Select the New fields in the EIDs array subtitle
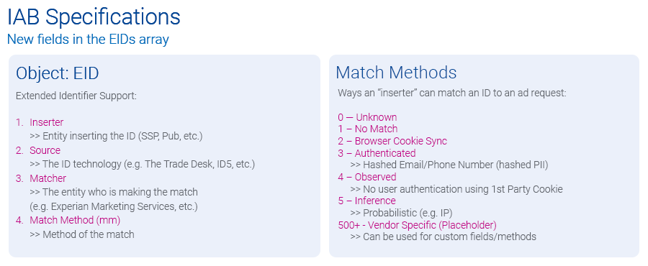Image resolution: width=648 pixels, height=266 pixels. [88, 40]
